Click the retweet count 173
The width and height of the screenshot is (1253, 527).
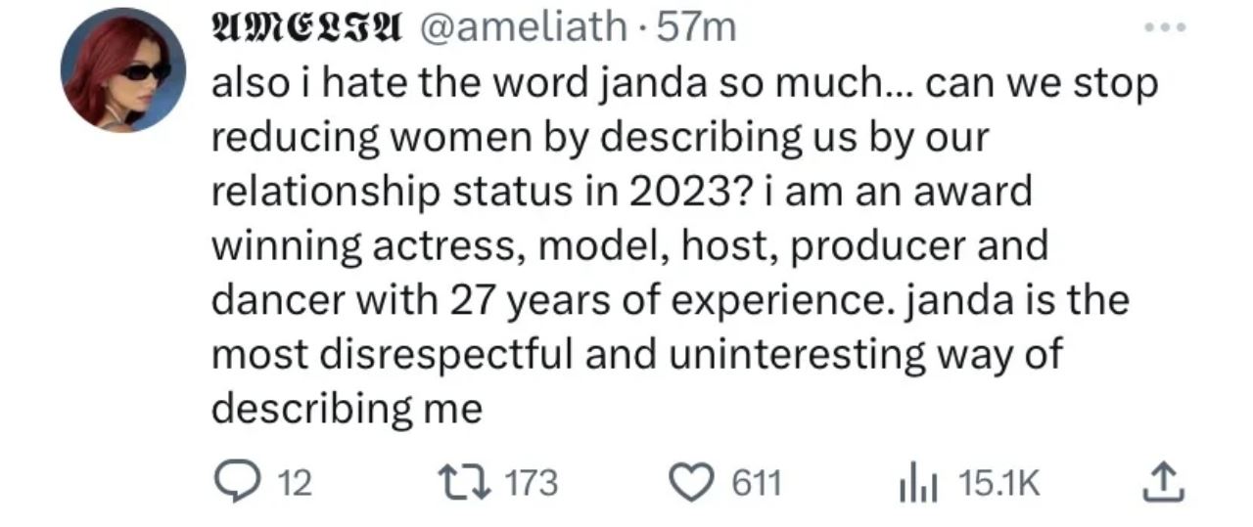pos(533,483)
